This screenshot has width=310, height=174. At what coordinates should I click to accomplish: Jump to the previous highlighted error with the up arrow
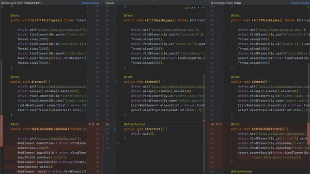coord(198,8)
